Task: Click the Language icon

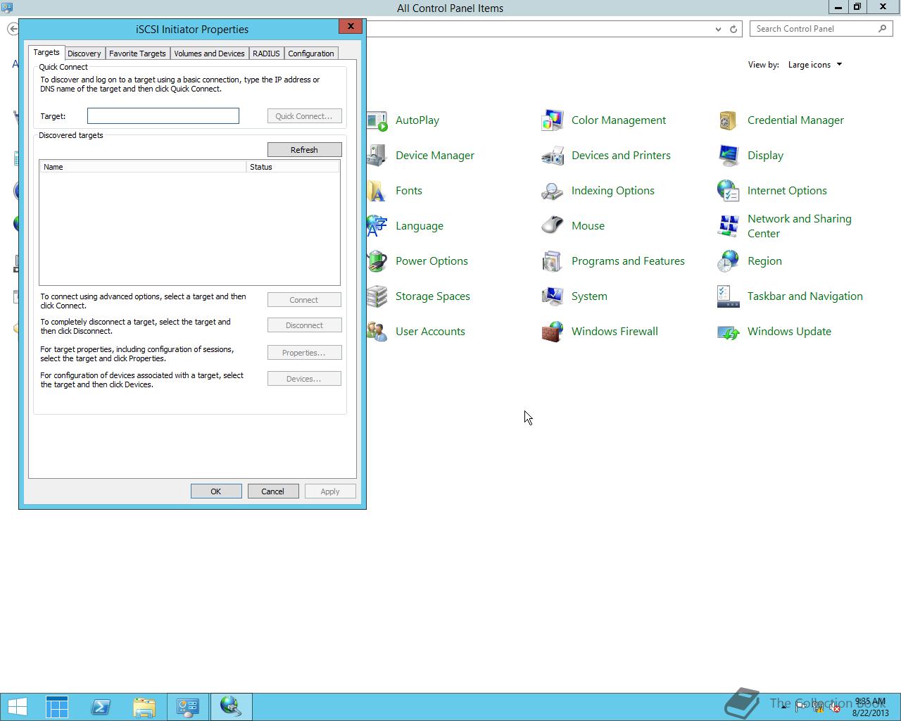Action: click(377, 226)
